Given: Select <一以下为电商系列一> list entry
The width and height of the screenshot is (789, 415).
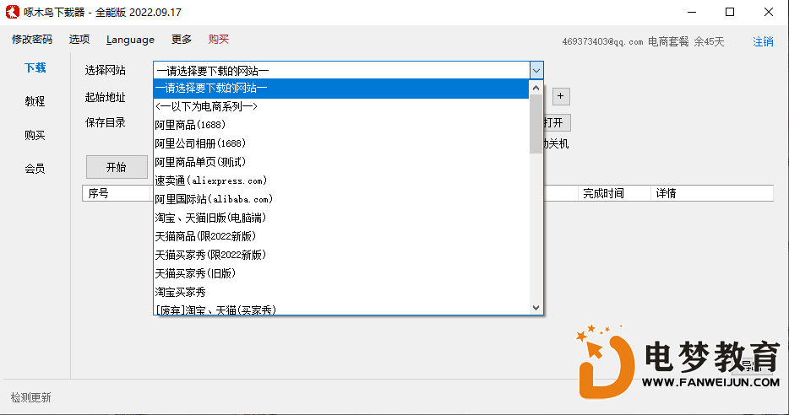Looking at the screenshot, I should click(x=341, y=106).
